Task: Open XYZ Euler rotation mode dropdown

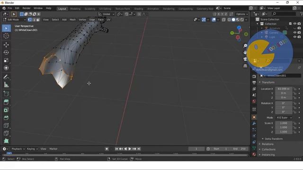Action: [x=284, y=118]
